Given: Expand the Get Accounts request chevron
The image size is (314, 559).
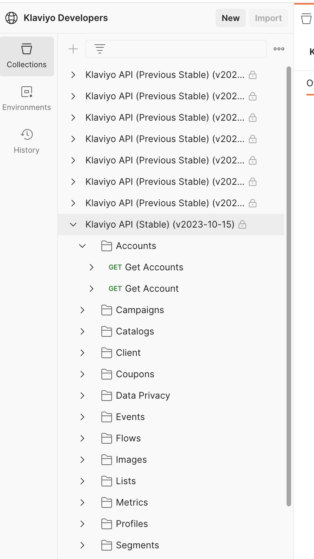Looking at the screenshot, I should click(x=91, y=267).
